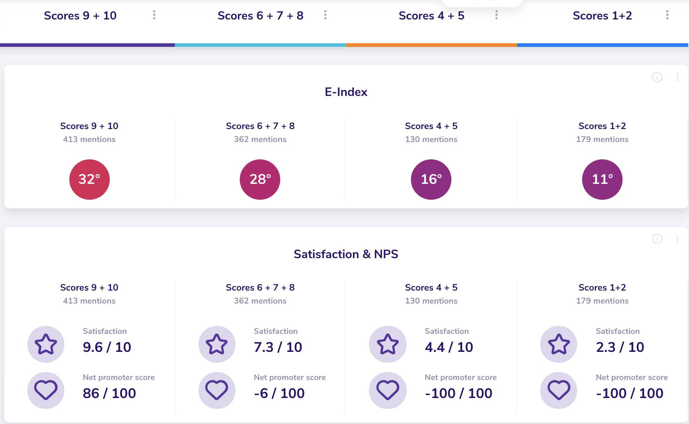Click the E-Index info icon
Screen dimensions: 689x424
pos(657,77)
